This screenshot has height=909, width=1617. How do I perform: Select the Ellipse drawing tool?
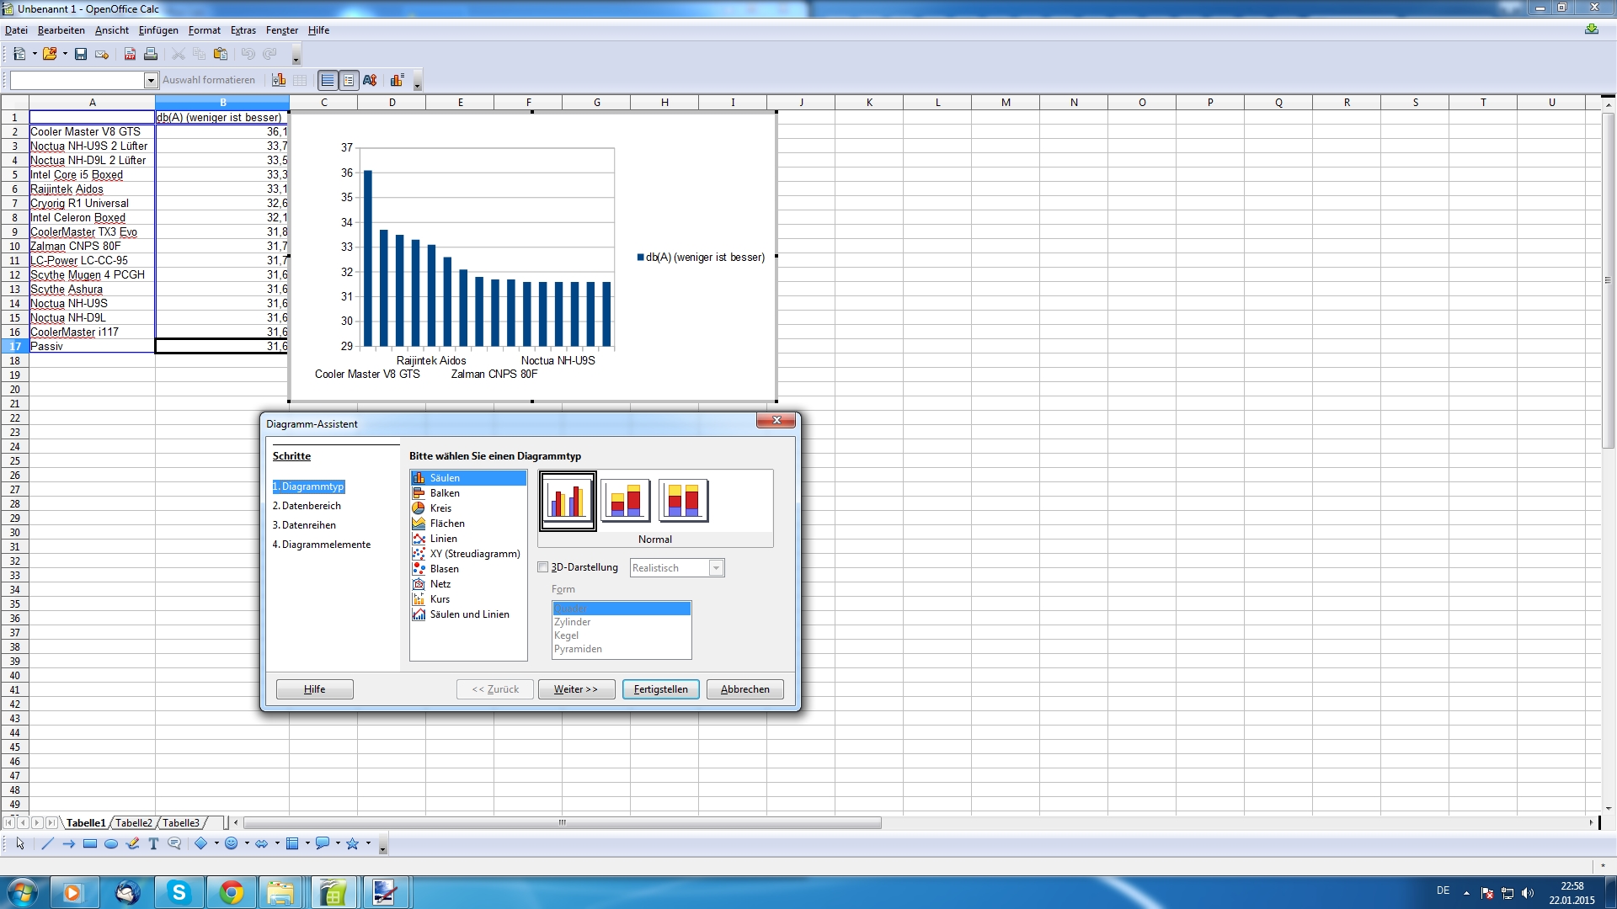coord(110,843)
